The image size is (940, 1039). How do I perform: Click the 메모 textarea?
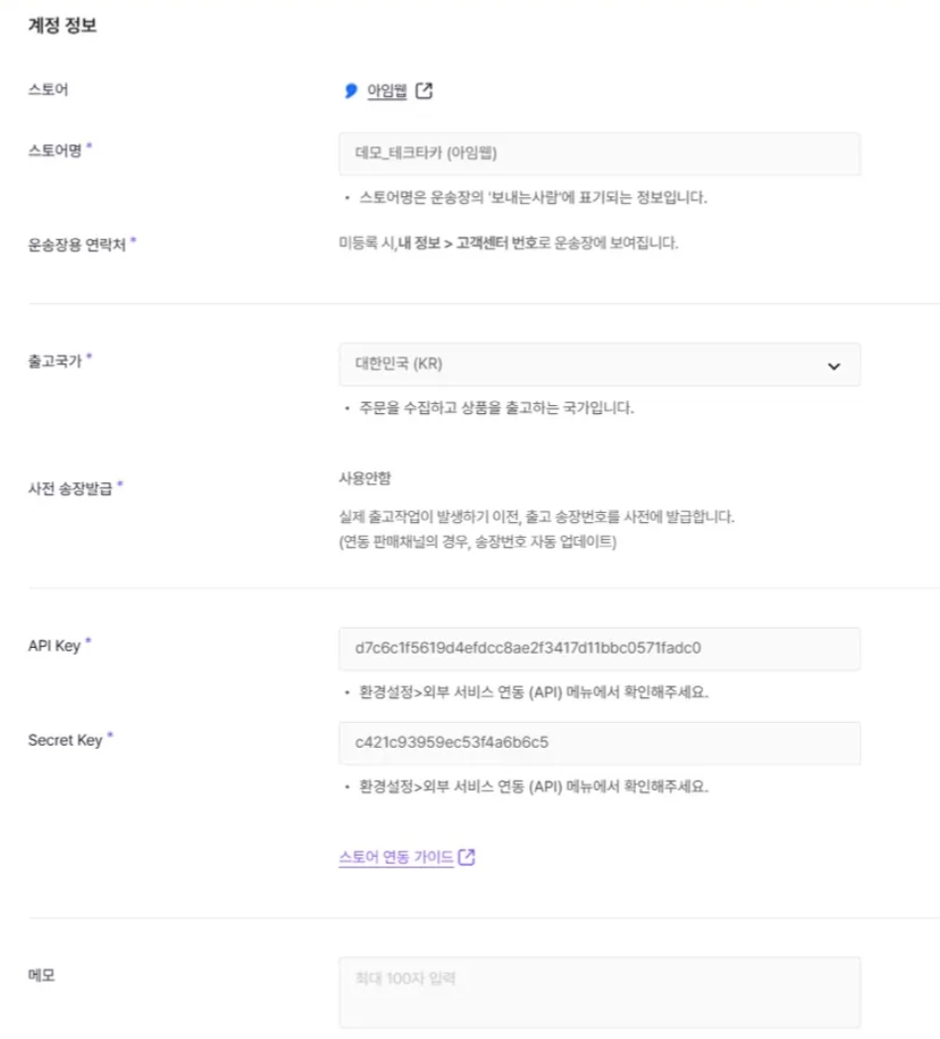[599, 992]
